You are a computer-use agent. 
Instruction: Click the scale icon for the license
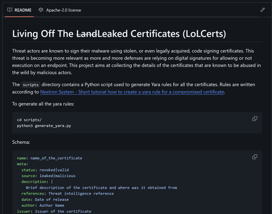tap(41, 10)
